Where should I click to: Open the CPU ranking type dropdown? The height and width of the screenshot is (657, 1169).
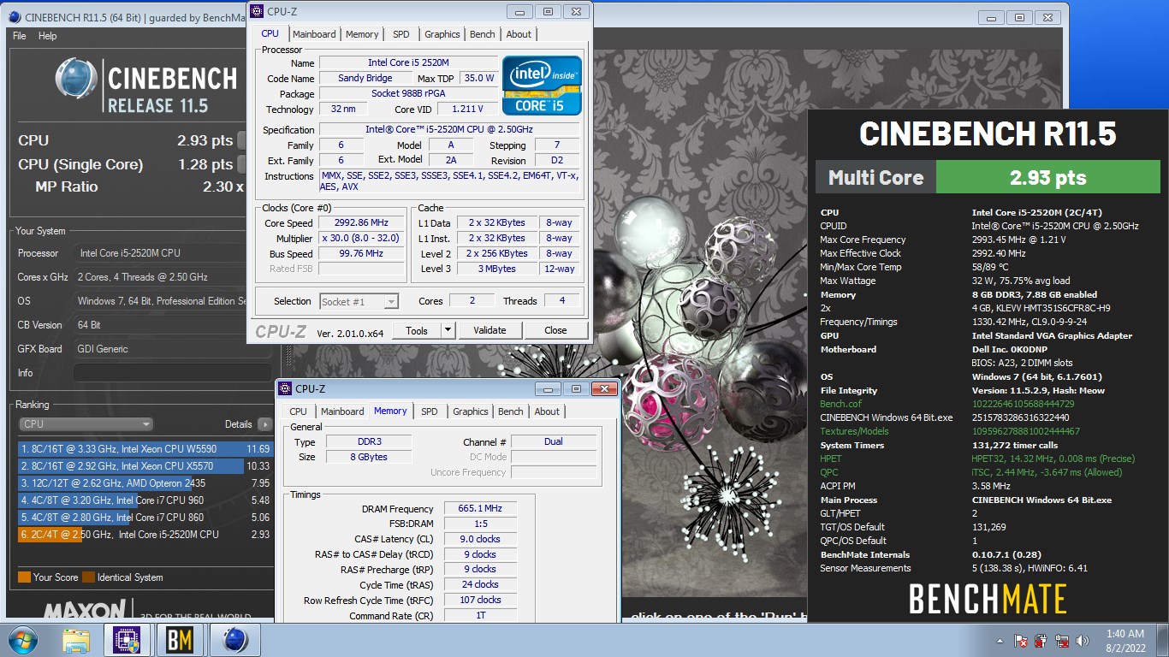(86, 424)
